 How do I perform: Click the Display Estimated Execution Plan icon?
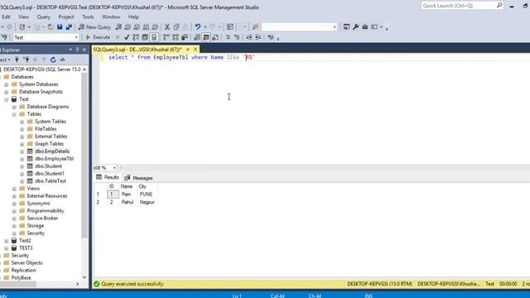pos(136,37)
